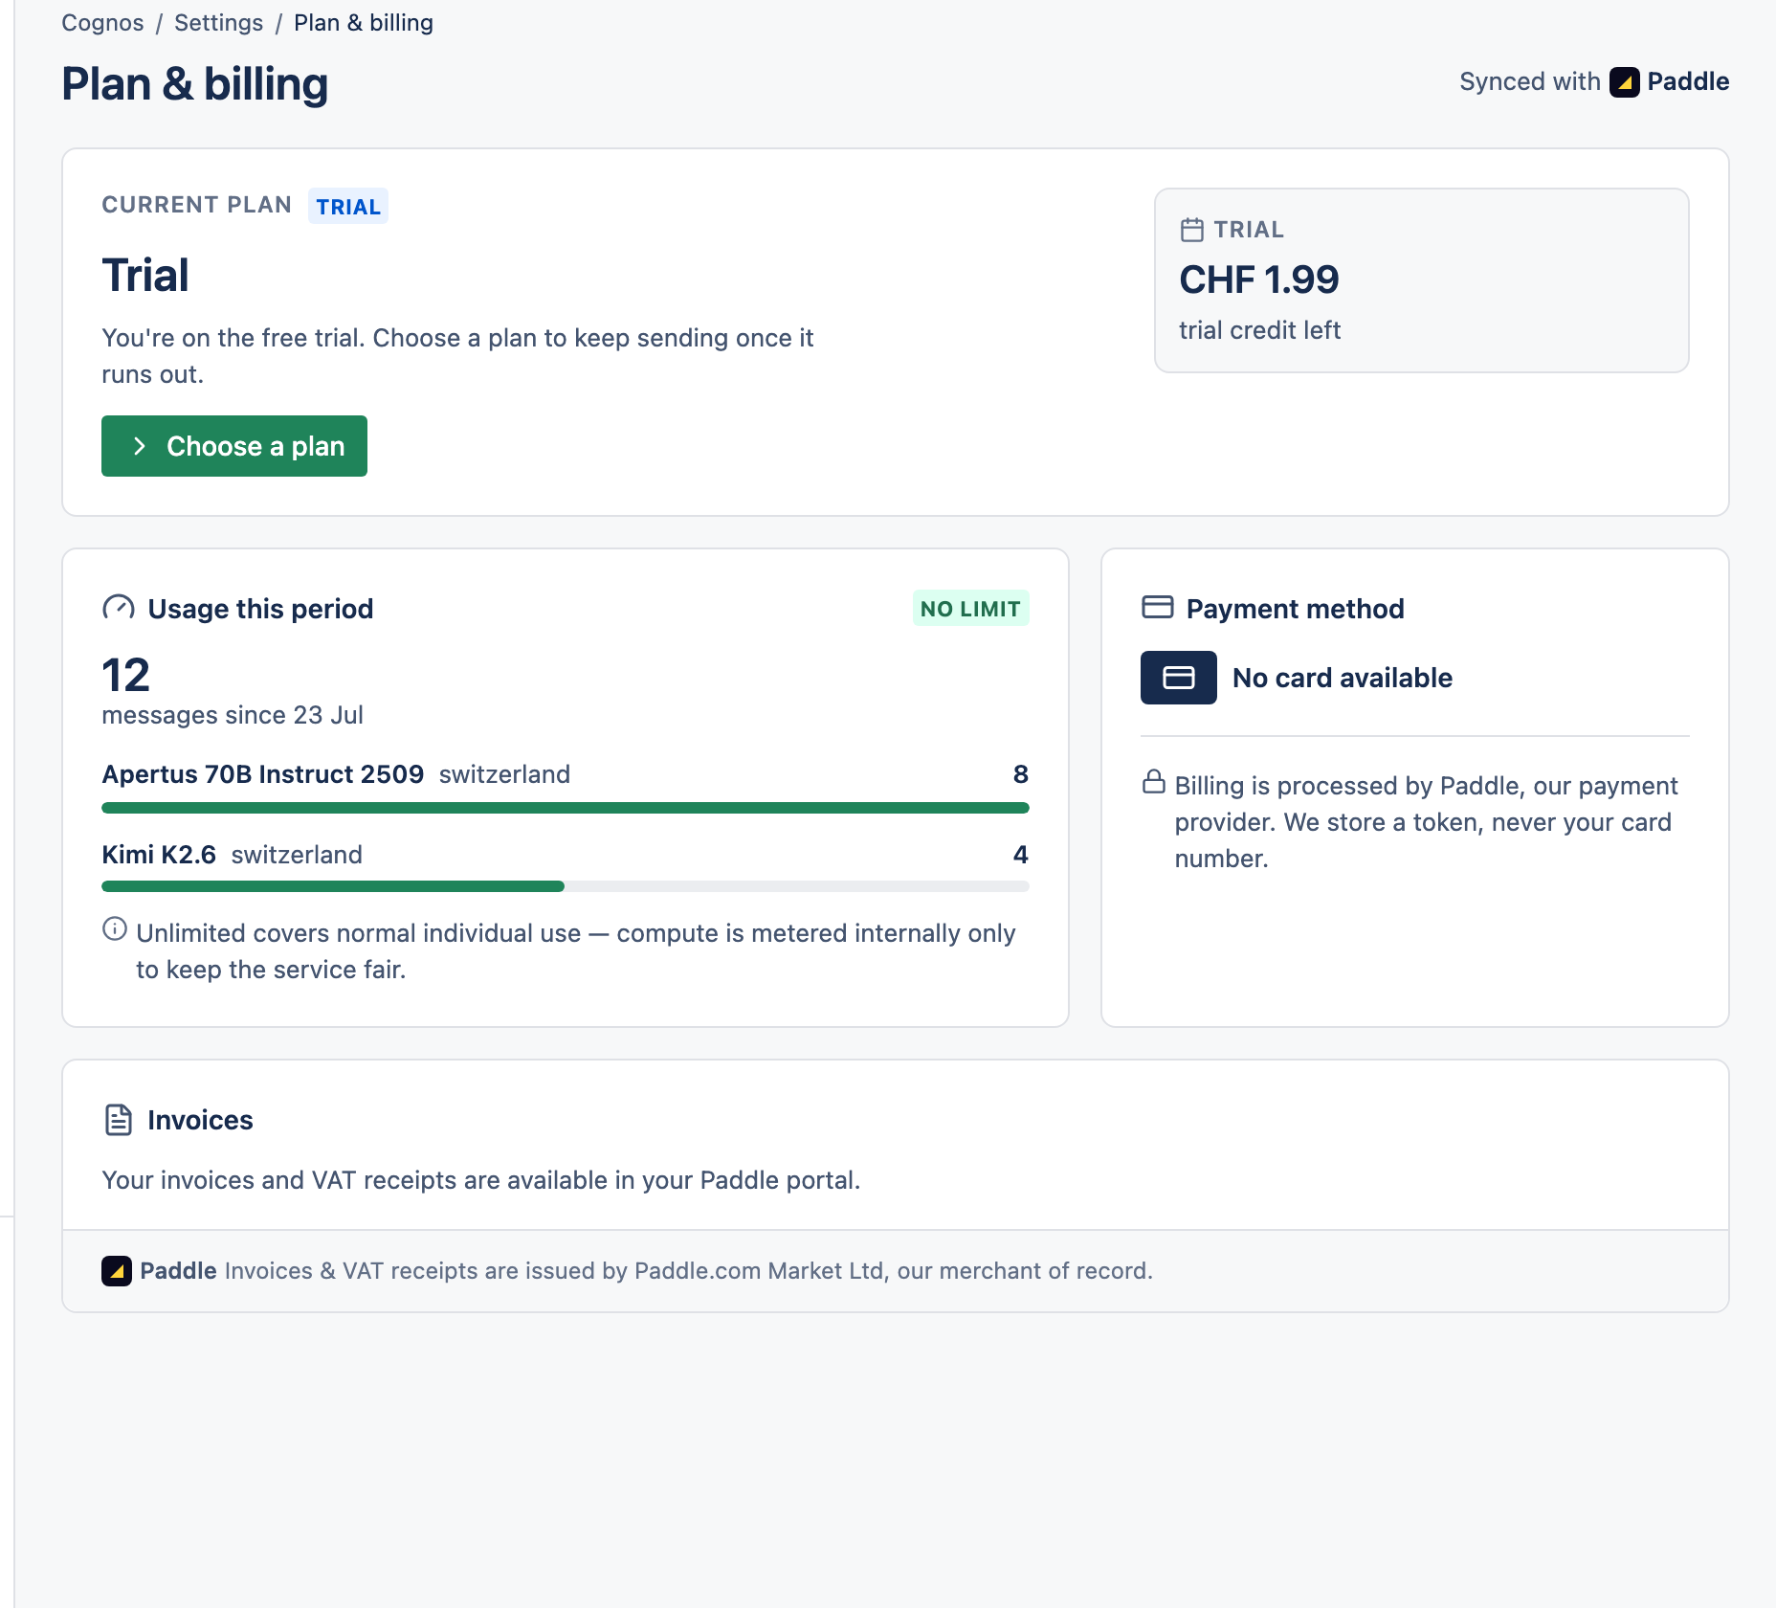
Task: Click the CHF 1.99 credit amount
Action: [x=1258, y=279]
